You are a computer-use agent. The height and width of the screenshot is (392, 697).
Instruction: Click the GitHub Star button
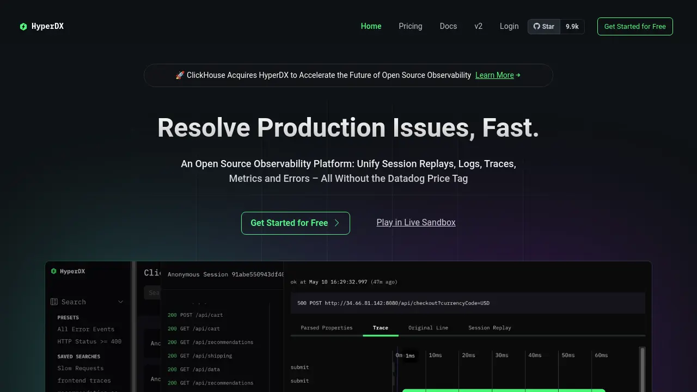(544, 26)
